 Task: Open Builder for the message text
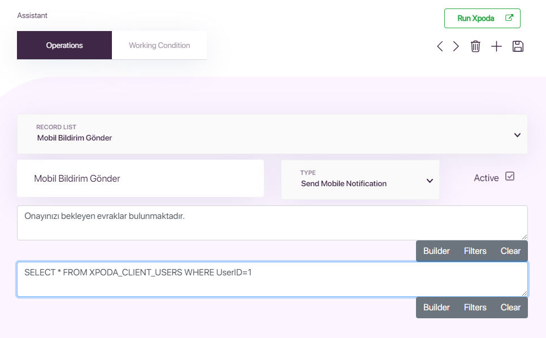tap(436, 251)
